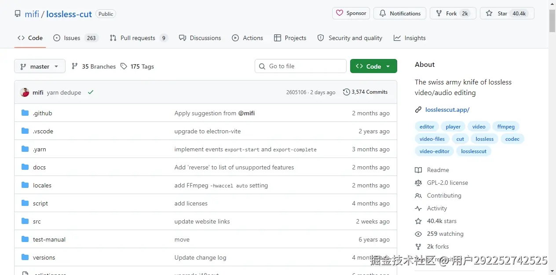Select the ffmpeg topic tag
Screen dimensions: 556x275
tap(506, 127)
